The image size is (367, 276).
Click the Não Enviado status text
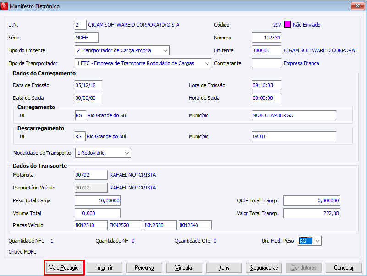307,25
